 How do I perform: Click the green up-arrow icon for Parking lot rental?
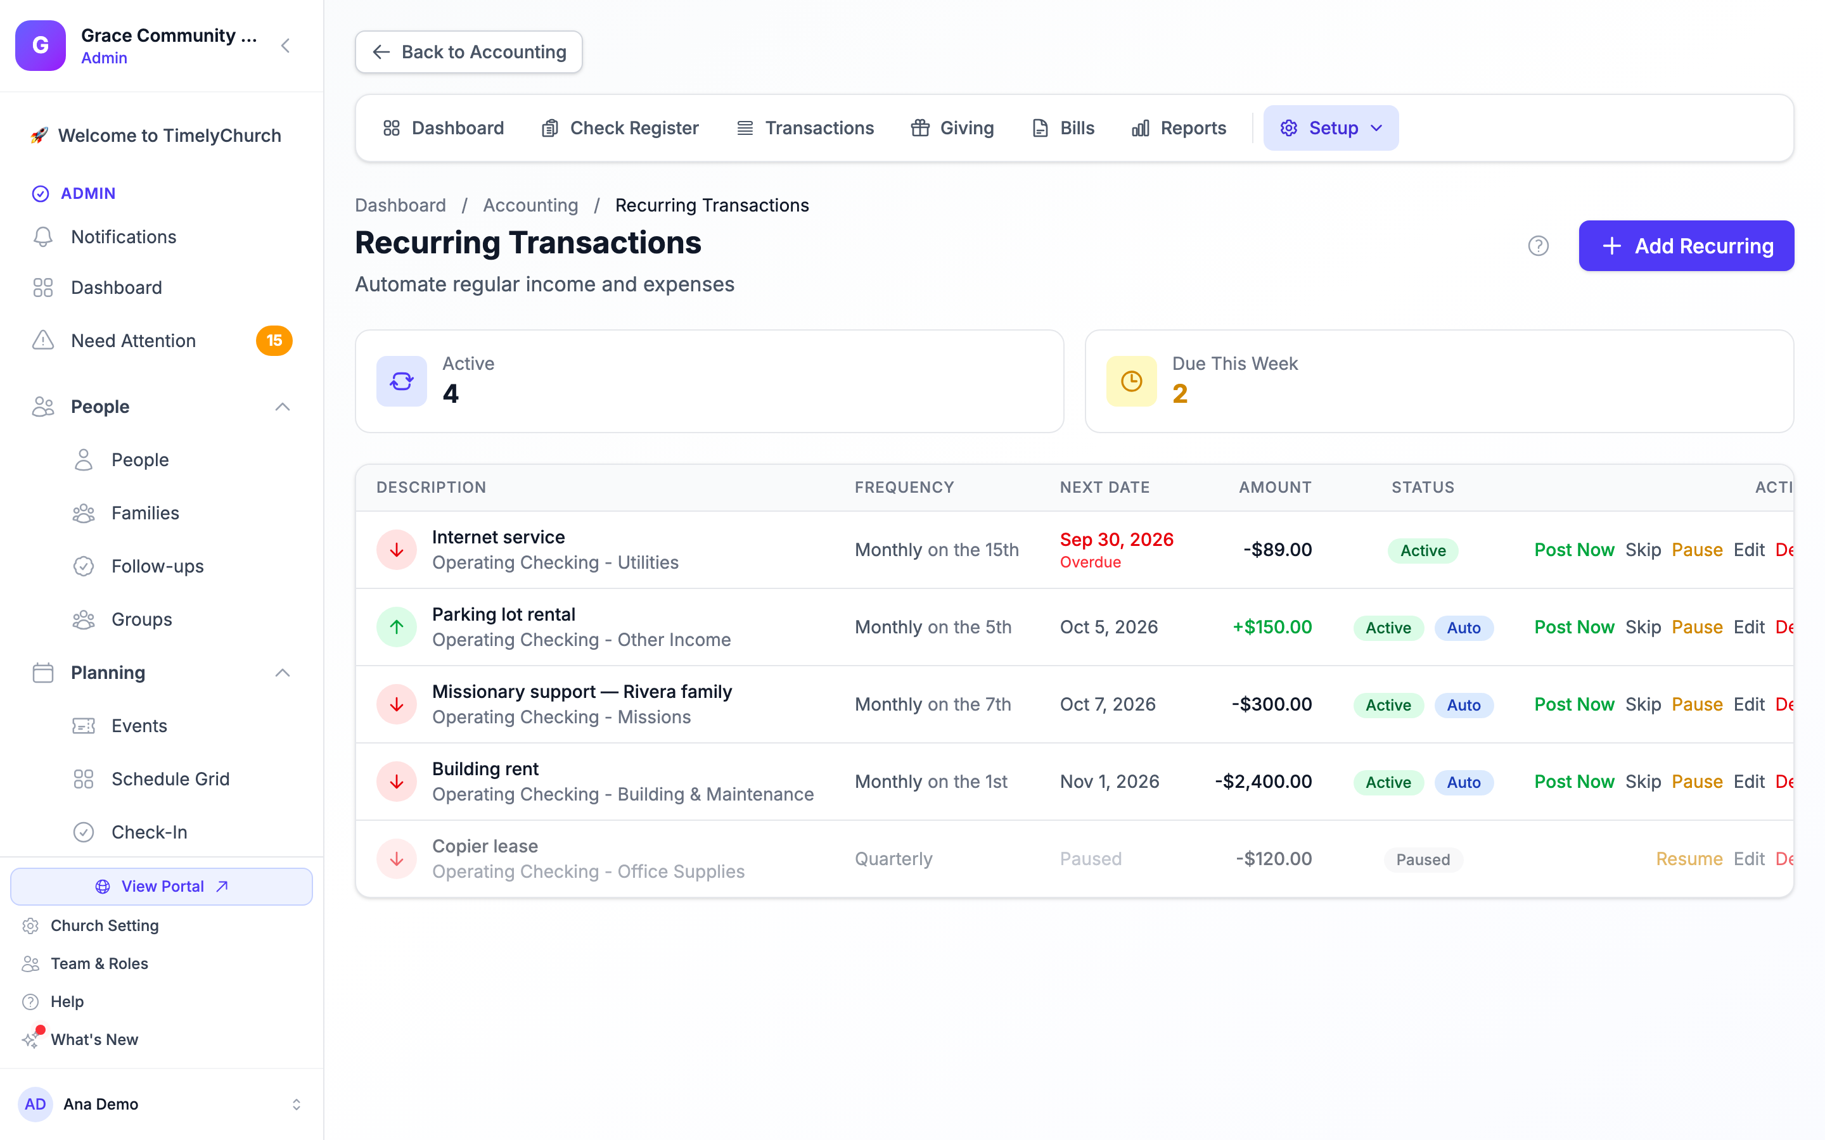[x=397, y=626]
